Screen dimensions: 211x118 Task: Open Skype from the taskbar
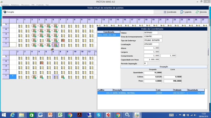tap(98, 115)
